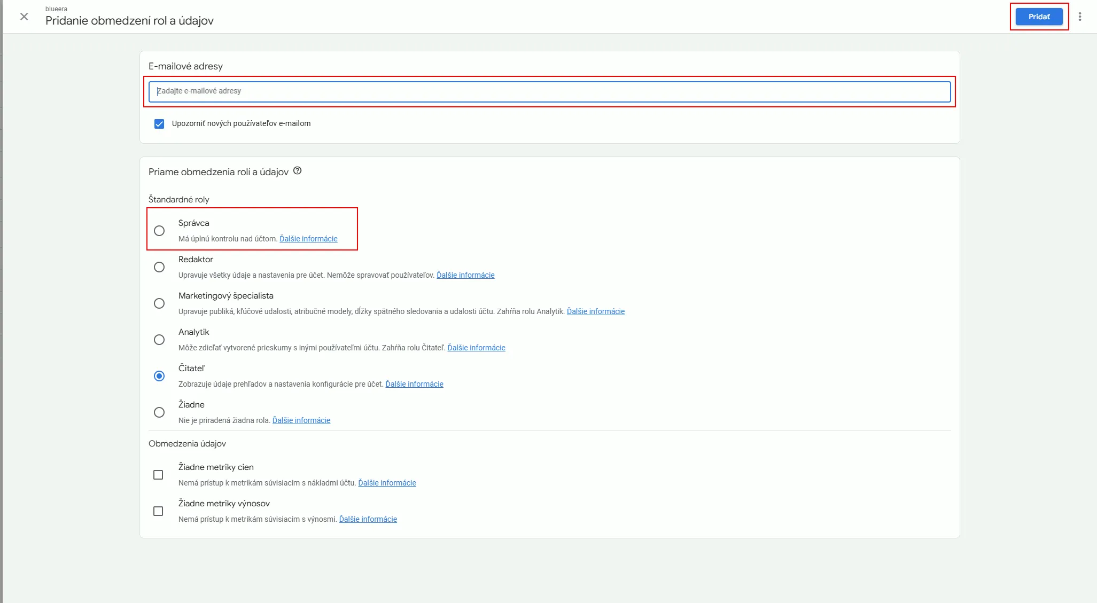Open Ďalšie informácie link for metriky cien
The image size is (1097, 603).
tap(387, 483)
